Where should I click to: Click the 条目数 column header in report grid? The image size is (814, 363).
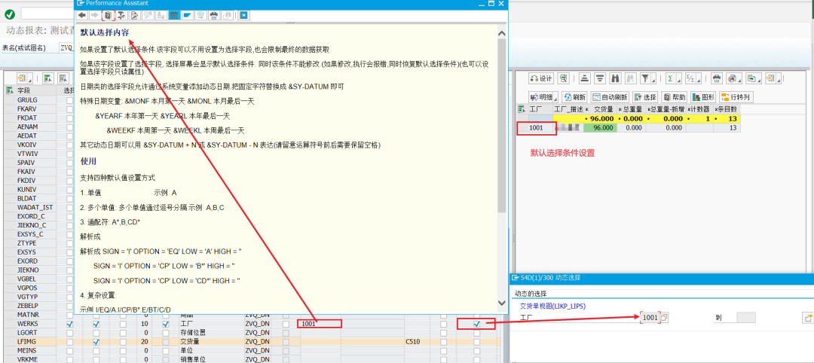(x=726, y=109)
